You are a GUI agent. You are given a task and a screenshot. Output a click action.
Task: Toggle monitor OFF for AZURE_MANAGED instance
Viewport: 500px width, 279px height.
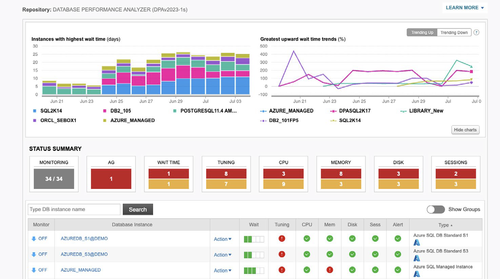pos(39,270)
